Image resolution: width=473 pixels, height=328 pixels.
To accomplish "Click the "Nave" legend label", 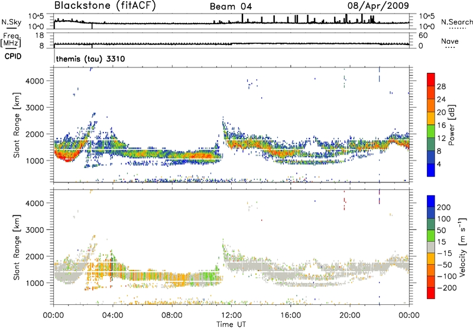I will 450,41.
